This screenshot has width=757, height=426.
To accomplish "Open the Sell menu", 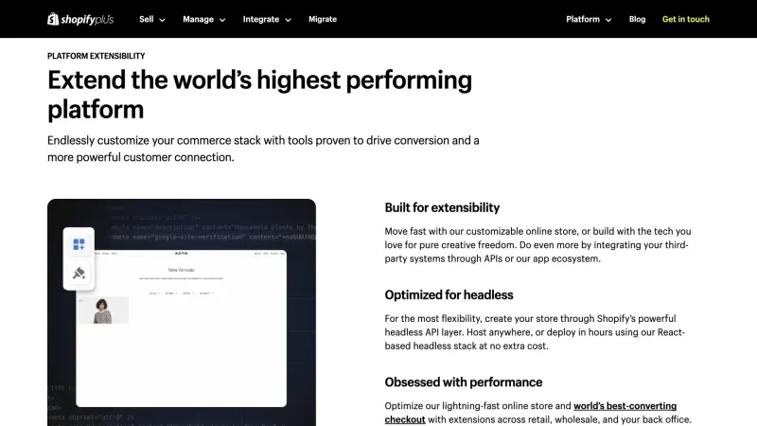I will (147, 19).
